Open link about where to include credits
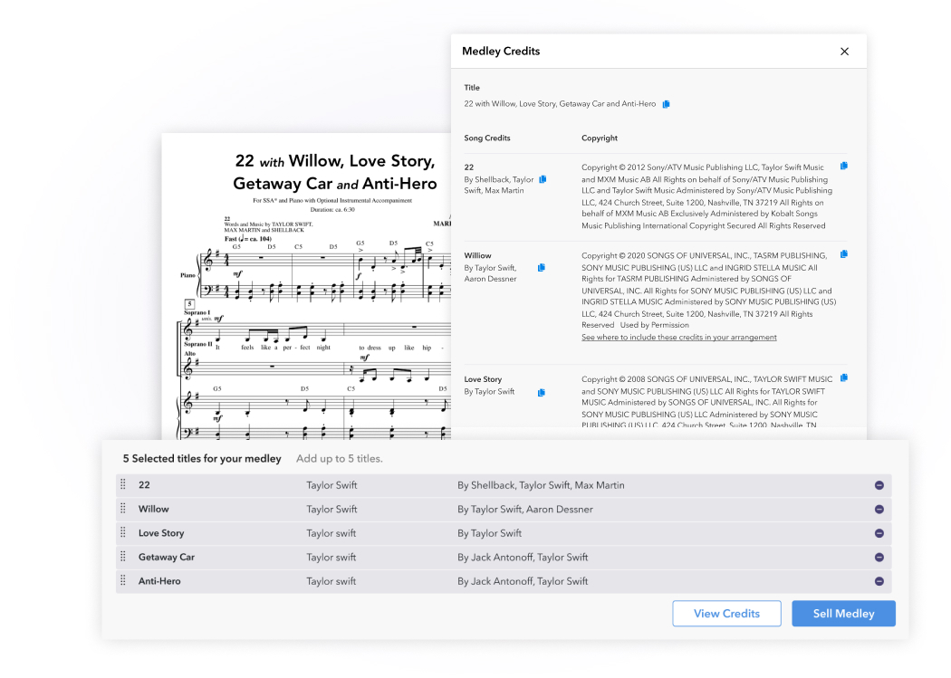951x678 pixels. pos(678,338)
